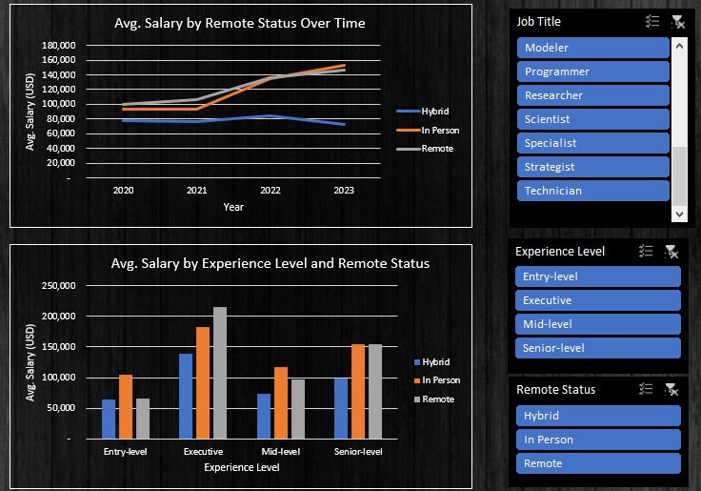
Task: Select the Programmer slicer item
Action: [593, 72]
